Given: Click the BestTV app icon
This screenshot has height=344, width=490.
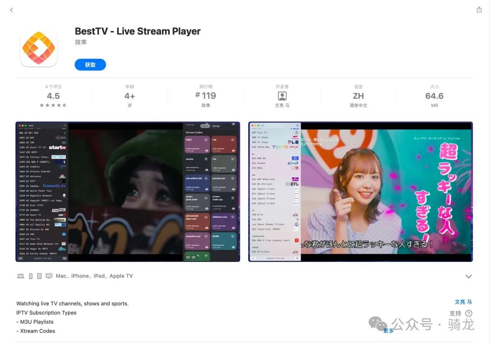Looking at the screenshot, I should pos(39,48).
